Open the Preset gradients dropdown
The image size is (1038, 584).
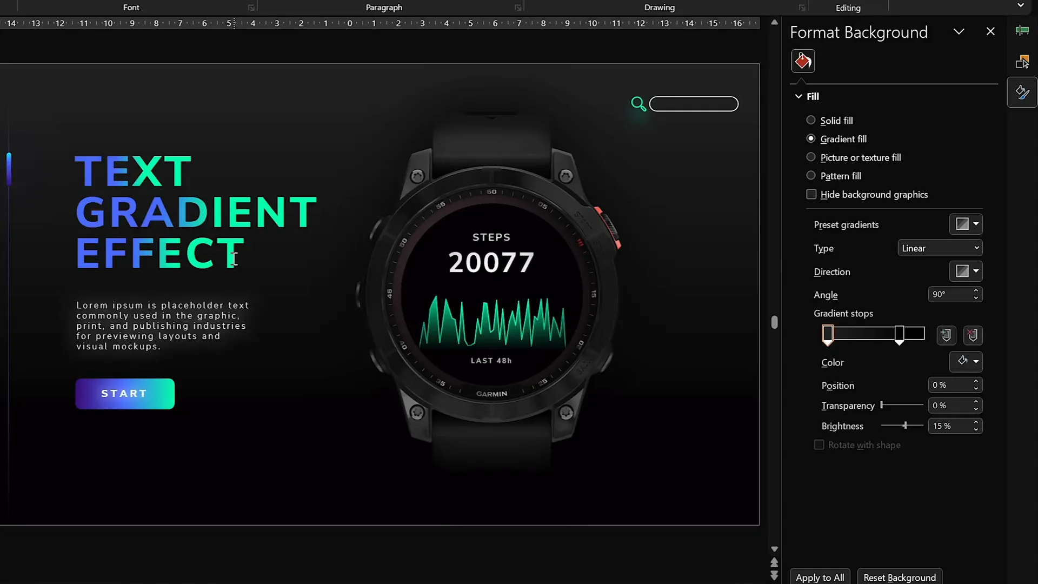coord(966,224)
